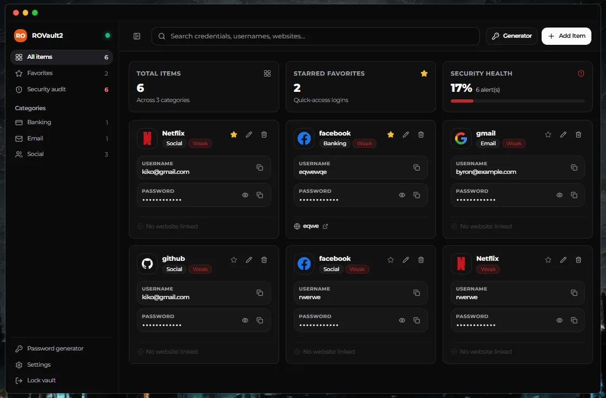
Task: Copy the github card password
Action: [x=260, y=320]
